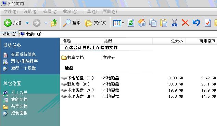Screen dimensions: 217x126
Task: Sort by the 总大小 column header
Action: [x=169, y=41]
